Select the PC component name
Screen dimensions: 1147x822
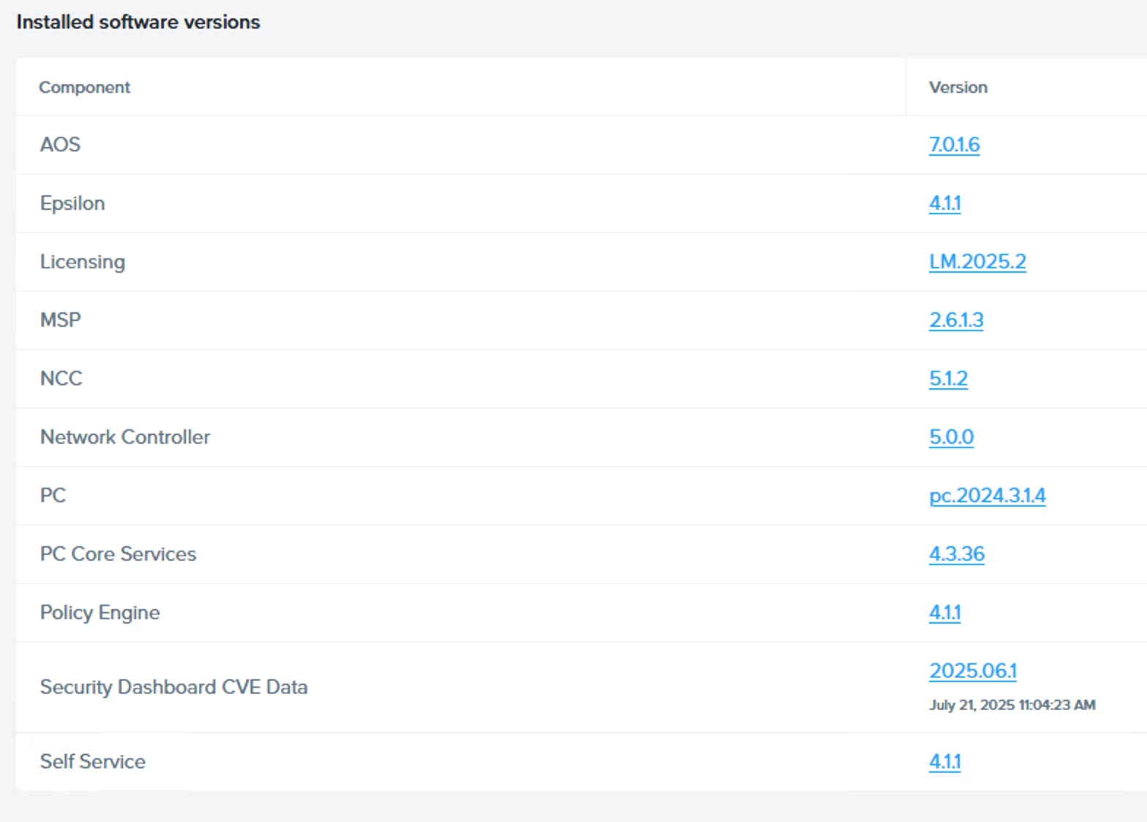[x=53, y=496]
